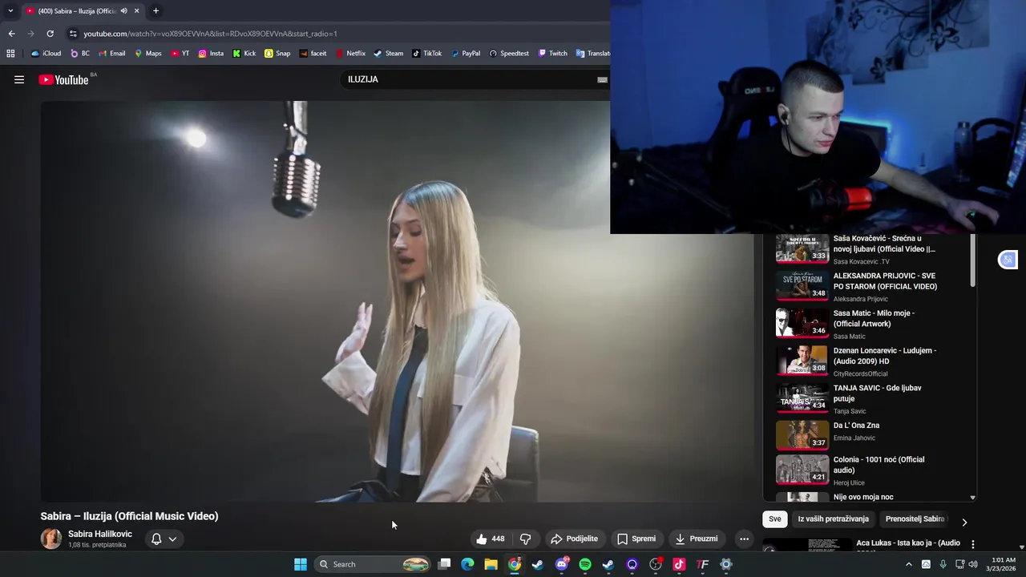Show more filter chips with right arrow
The image size is (1026, 577).
click(964, 522)
